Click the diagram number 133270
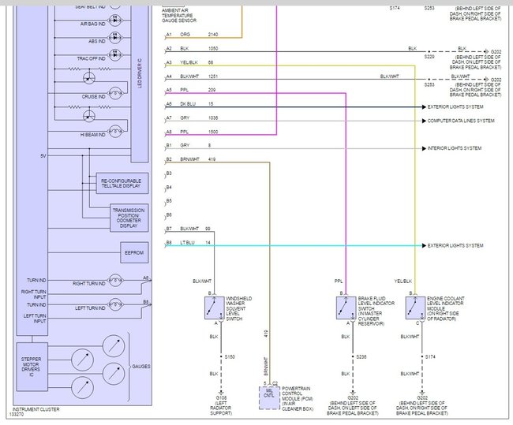Image resolution: width=513 pixels, height=425 pixels. [17, 414]
